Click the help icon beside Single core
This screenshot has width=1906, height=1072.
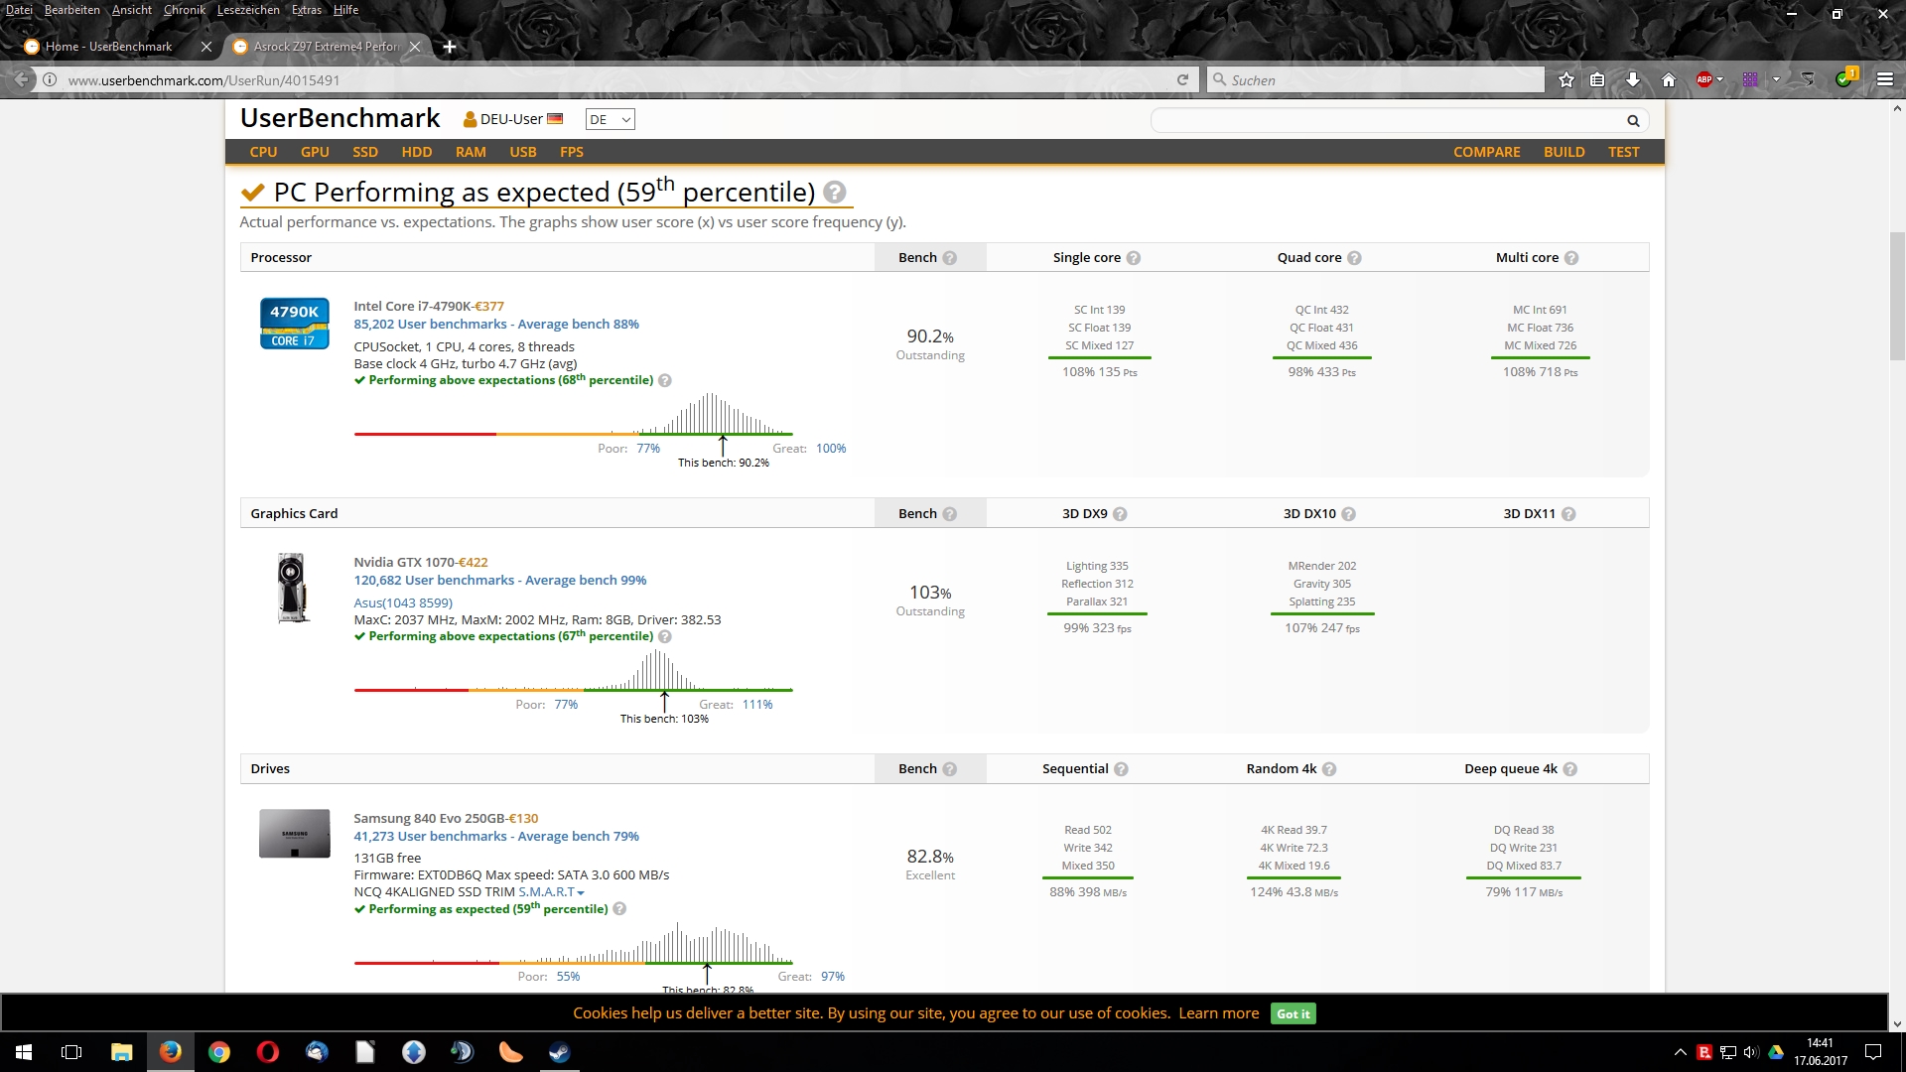(x=1134, y=258)
